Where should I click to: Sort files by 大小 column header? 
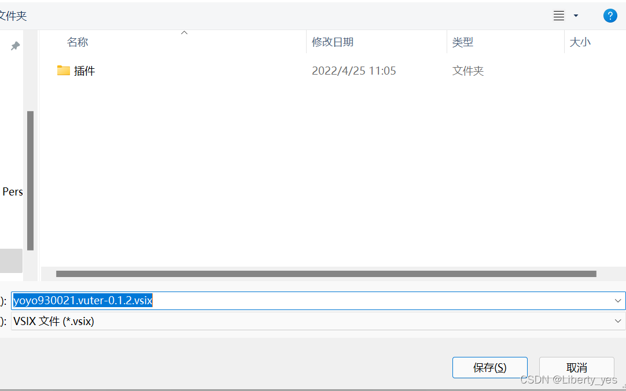click(580, 42)
